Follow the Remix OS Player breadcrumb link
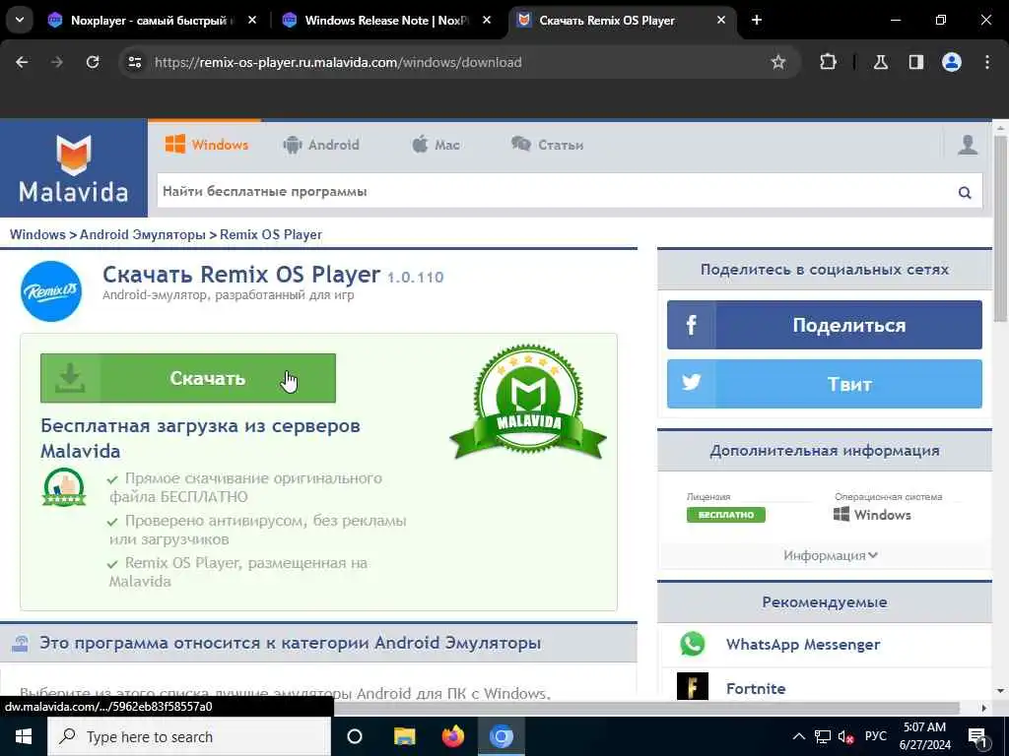 coord(271,234)
